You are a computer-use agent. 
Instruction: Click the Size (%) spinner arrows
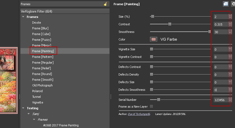click(230, 17)
